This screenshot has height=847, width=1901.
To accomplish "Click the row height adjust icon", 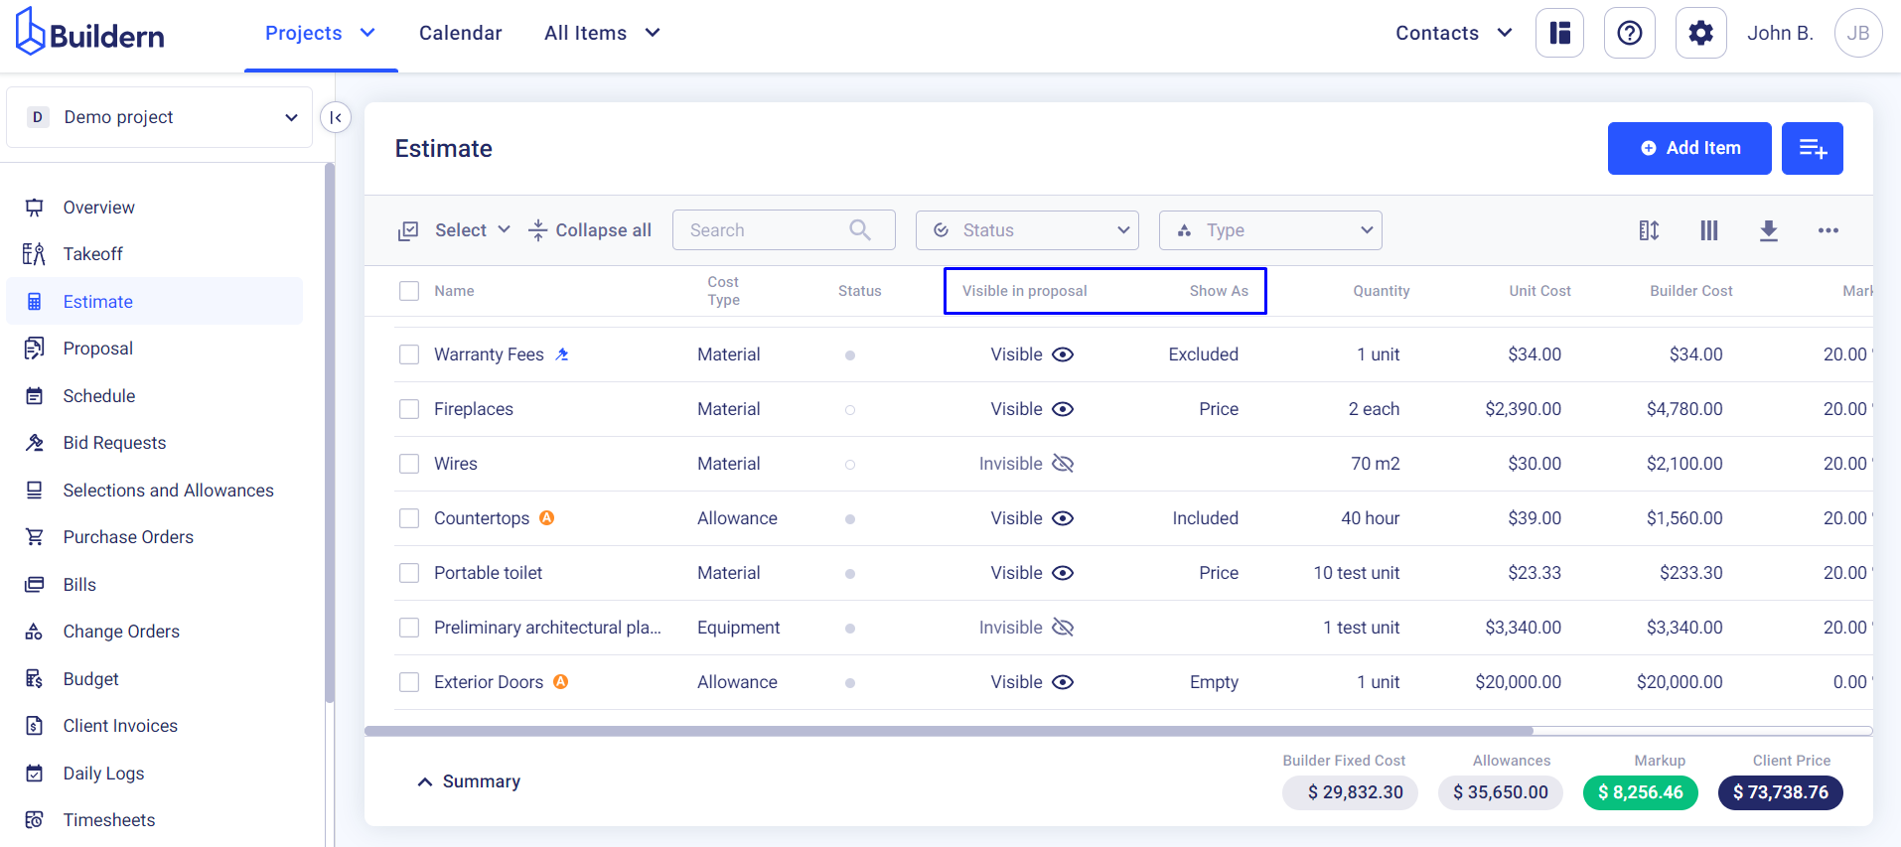I will coord(1649,230).
